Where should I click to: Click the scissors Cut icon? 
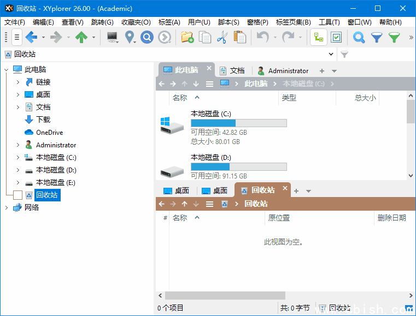pyautogui.click(x=222, y=37)
